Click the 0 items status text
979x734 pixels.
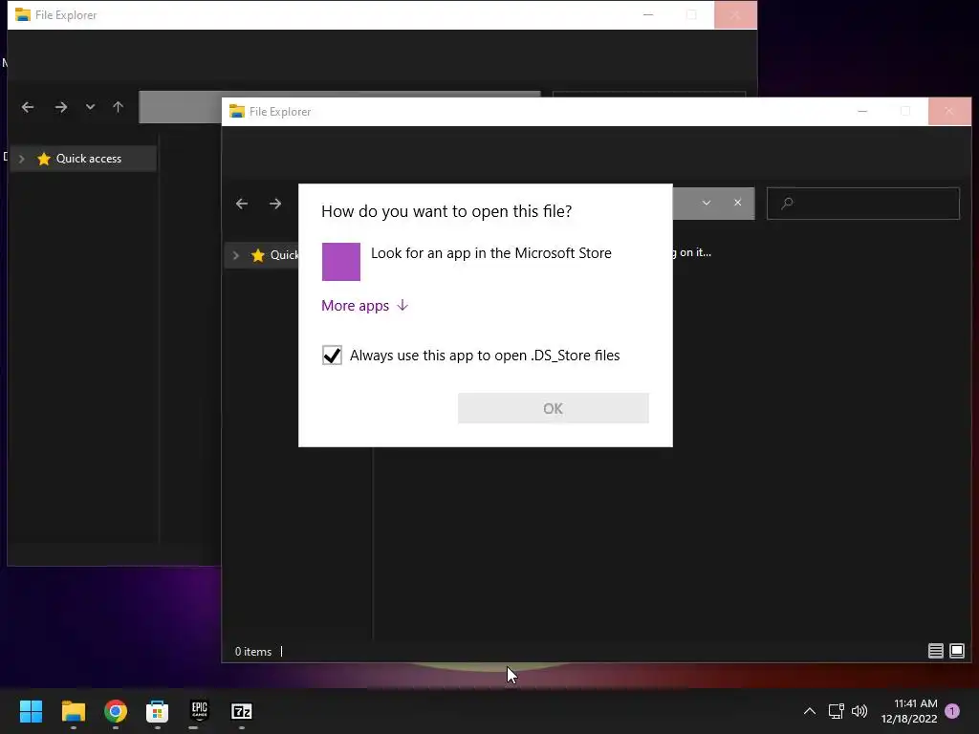[x=252, y=652]
